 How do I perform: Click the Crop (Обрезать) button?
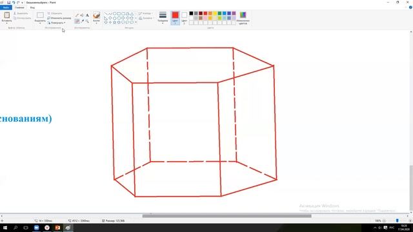click(55, 14)
